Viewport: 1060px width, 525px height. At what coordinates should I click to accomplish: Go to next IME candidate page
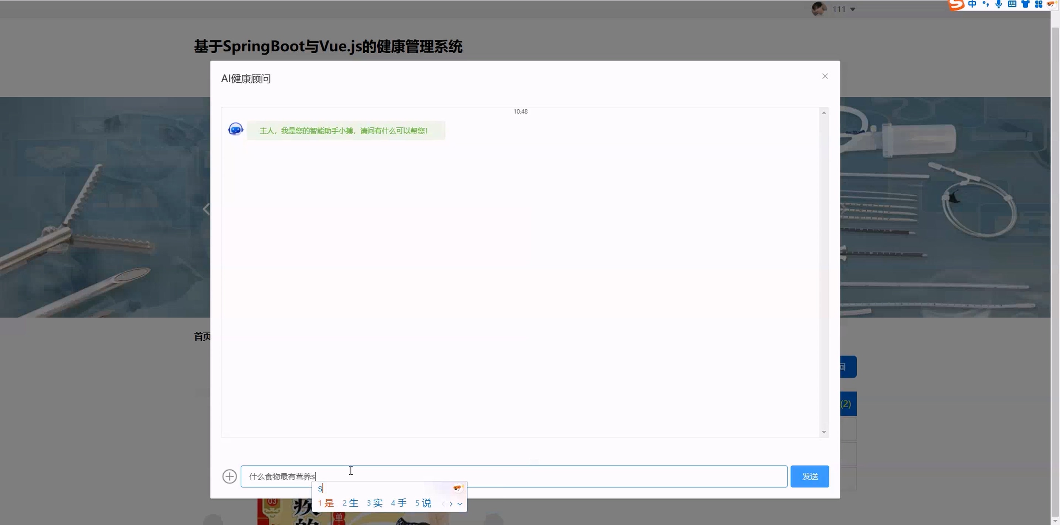(x=451, y=504)
